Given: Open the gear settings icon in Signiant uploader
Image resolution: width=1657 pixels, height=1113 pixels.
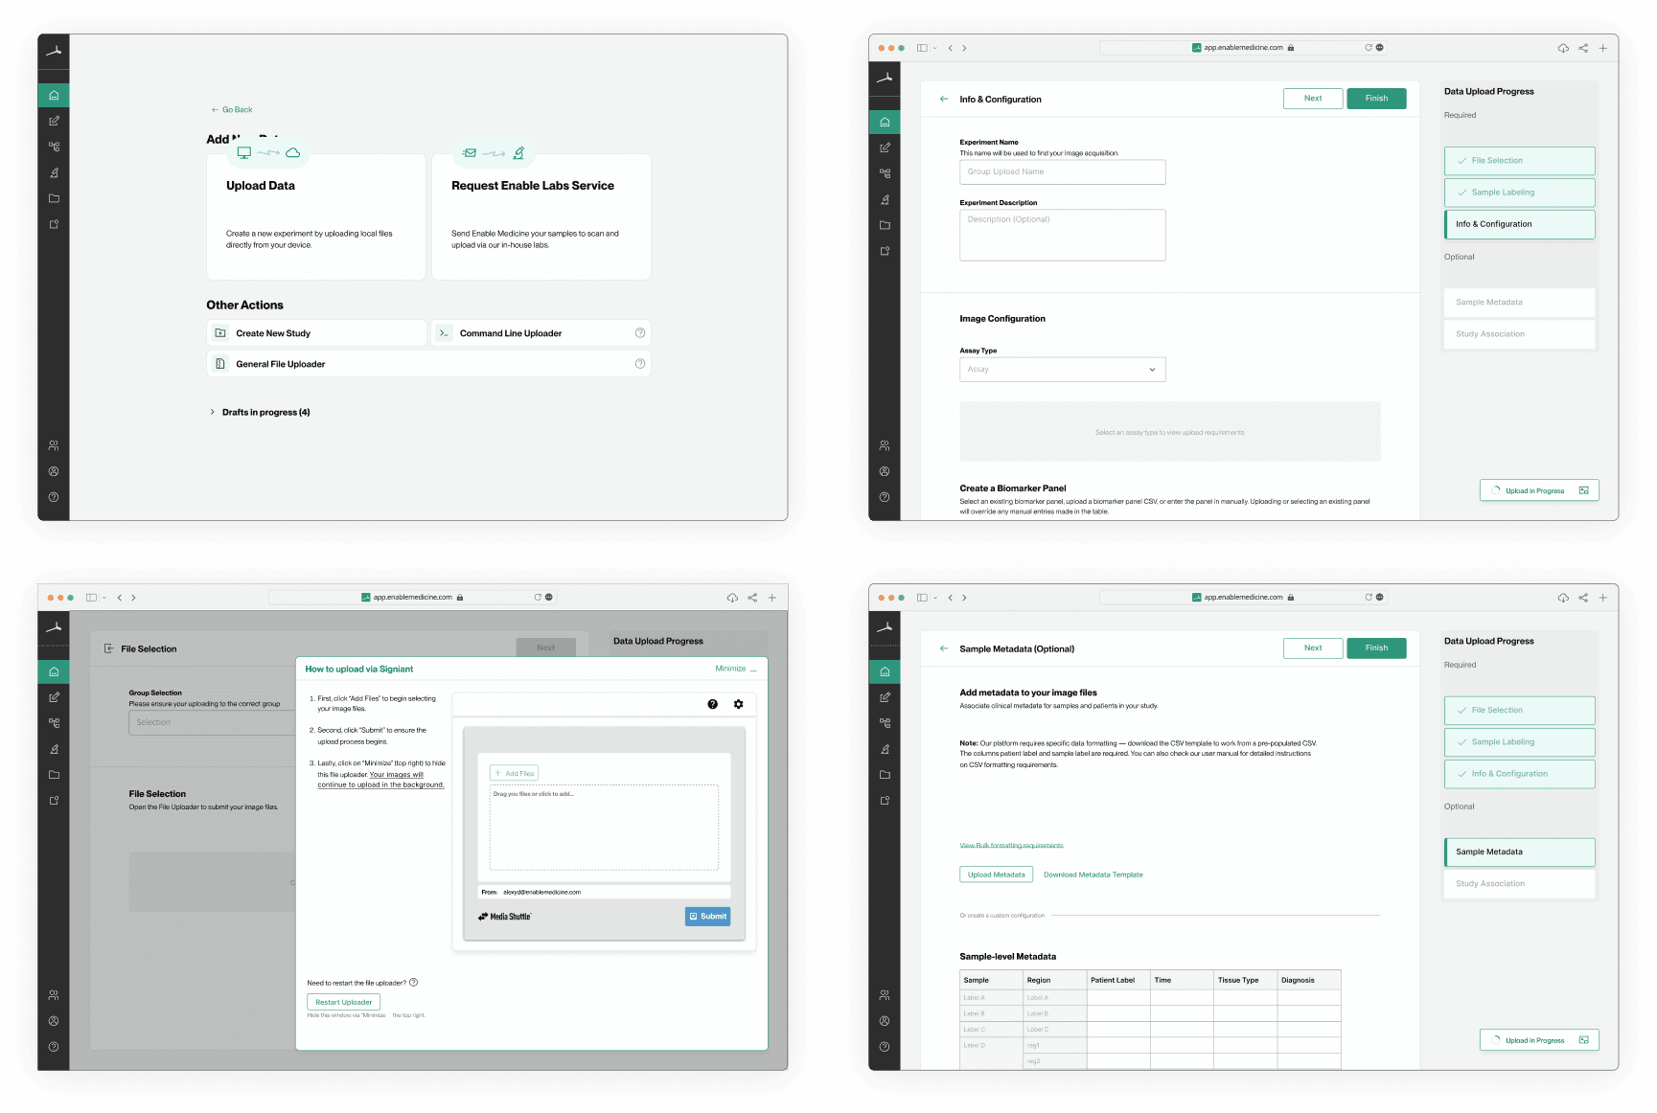Looking at the screenshot, I should pyautogui.click(x=739, y=704).
